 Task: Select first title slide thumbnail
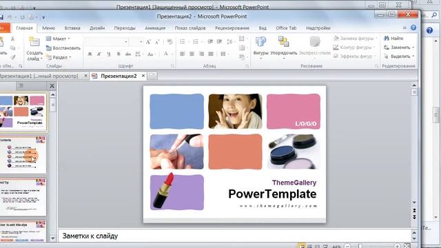(23, 112)
